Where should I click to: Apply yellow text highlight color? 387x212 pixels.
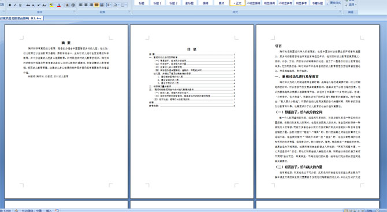pyautogui.click(x=51, y=5)
